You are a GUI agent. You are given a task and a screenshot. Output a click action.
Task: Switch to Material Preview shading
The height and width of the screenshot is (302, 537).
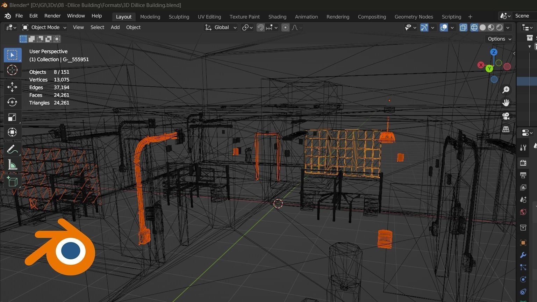click(491, 27)
